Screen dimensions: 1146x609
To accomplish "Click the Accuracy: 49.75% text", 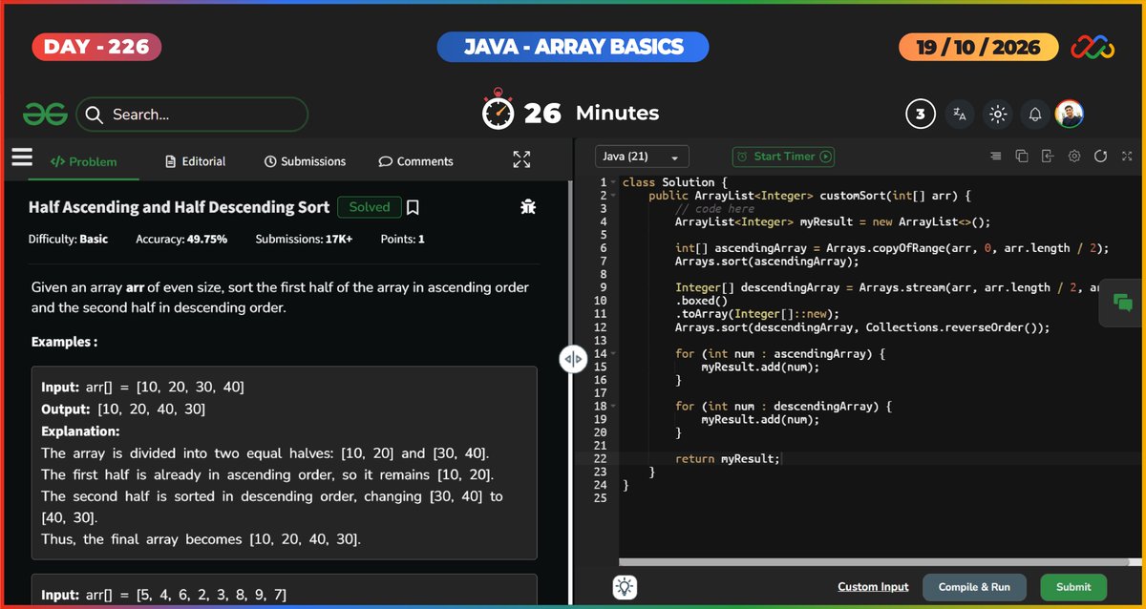I will coord(181,240).
